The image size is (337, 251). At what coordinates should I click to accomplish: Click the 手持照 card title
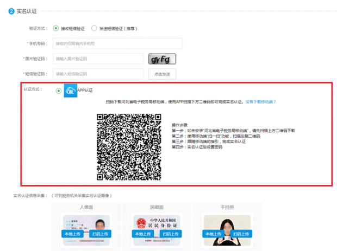[227, 207]
